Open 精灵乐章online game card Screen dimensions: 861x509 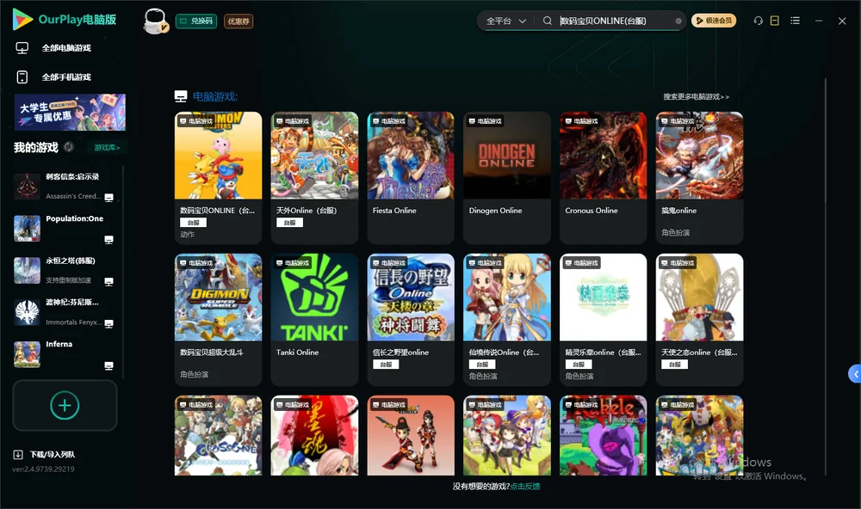point(603,319)
